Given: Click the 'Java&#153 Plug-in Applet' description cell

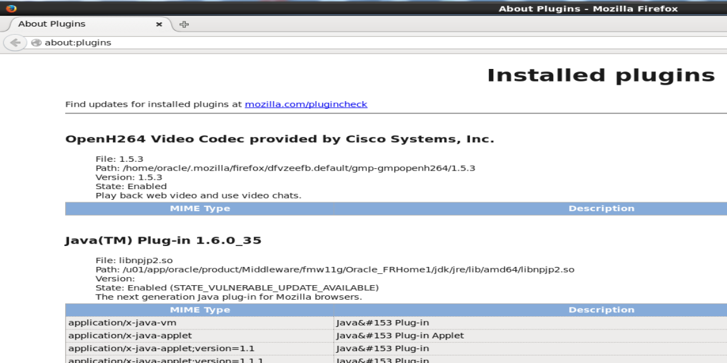Looking at the screenshot, I should click(x=531, y=336).
